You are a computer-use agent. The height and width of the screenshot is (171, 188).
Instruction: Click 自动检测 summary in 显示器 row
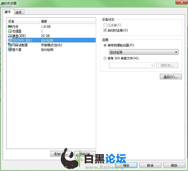[47, 49]
